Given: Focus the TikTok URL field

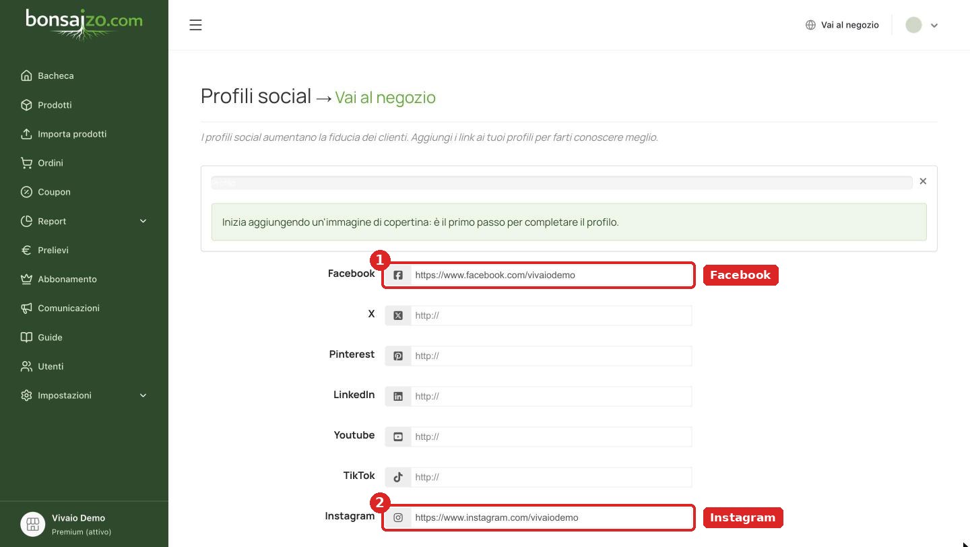Looking at the screenshot, I should pos(552,477).
